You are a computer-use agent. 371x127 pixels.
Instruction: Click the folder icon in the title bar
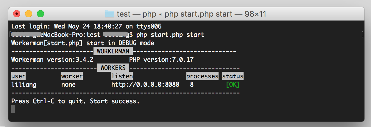[x=110, y=14]
